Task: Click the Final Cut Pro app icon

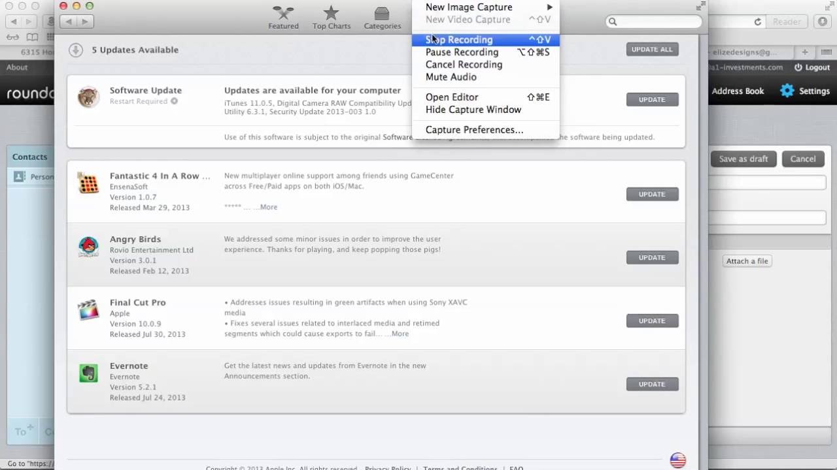Action: tap(88, 309)
